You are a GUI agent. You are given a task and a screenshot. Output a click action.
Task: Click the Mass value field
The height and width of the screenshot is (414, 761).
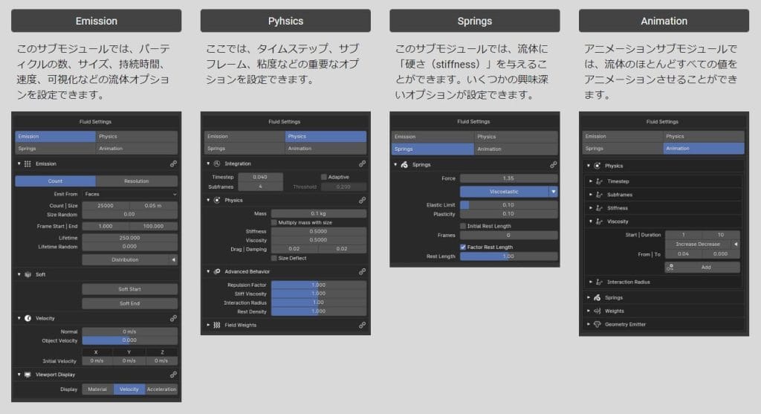click(318, 213)
